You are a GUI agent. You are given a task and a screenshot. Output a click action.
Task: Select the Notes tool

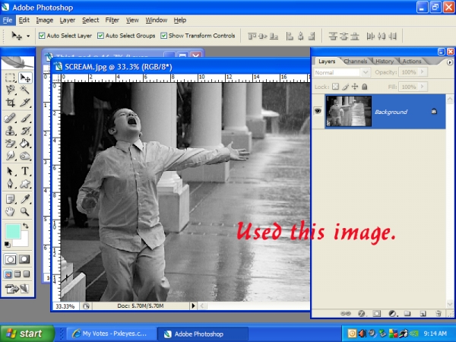[10, 199]
